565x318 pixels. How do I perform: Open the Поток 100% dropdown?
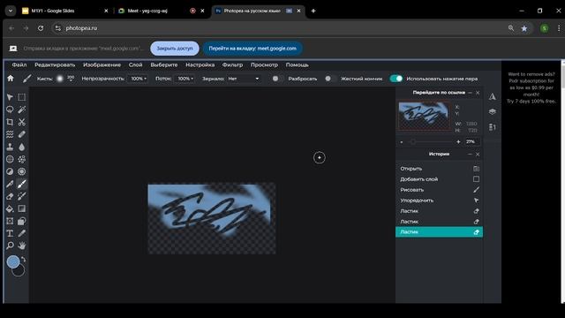click(x=185, y=79)
